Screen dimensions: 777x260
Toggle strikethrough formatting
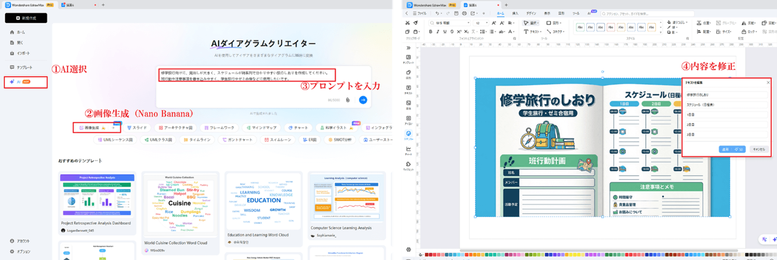(x=452, y=32)
